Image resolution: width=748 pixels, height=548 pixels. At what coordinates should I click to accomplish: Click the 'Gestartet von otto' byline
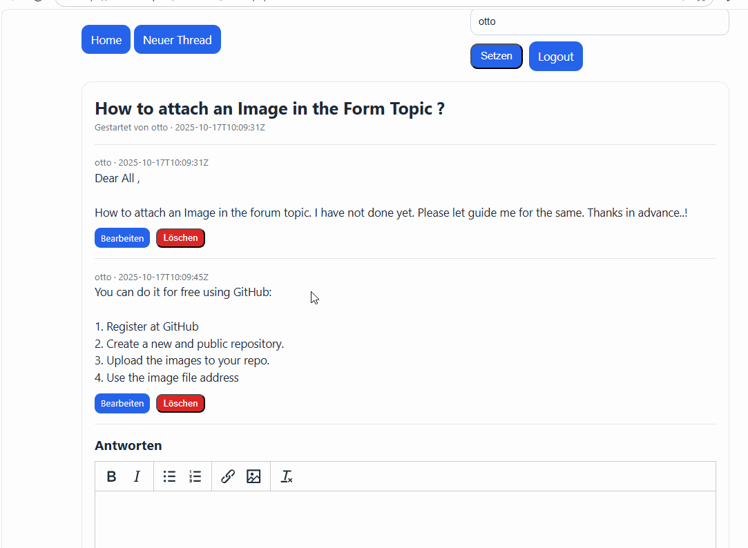tap(131, 127)
